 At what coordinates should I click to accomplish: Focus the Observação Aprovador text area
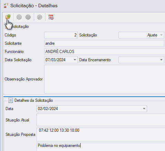click(x=105, y=79)
